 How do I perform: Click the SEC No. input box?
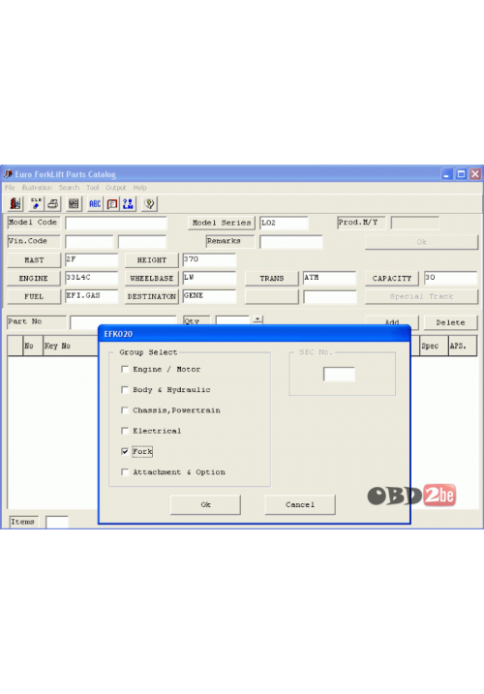tap(339, 374)
